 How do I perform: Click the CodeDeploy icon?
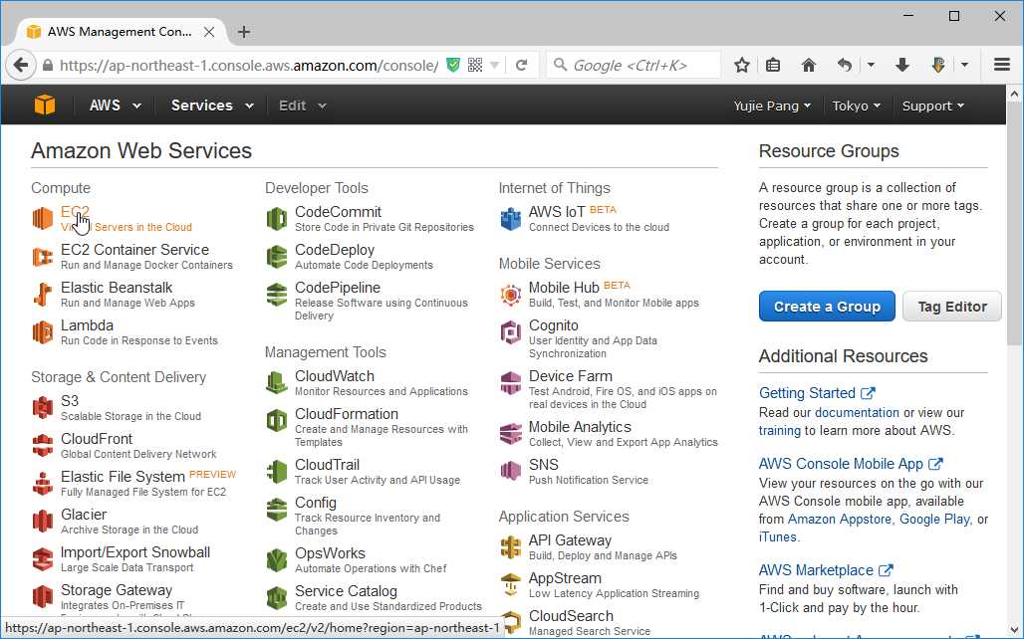point(277,257)
